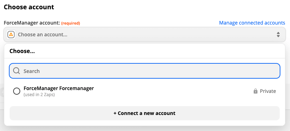This screenshot has width=290, height=131.
Task: Click the Choose an account placeholder text
Action: [43, 35]
